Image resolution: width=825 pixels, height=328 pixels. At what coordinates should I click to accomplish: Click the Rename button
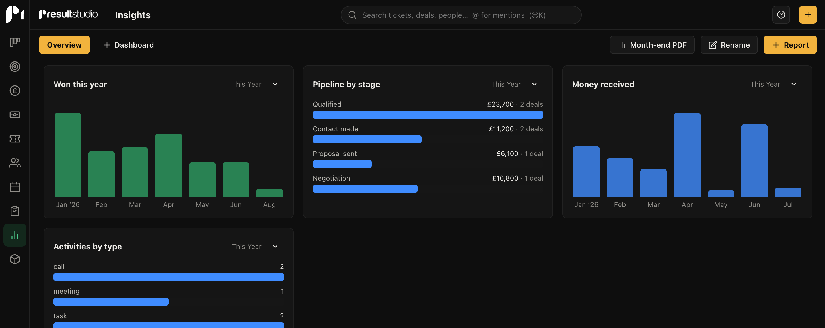pyautogui.click(x=729, y=45)
